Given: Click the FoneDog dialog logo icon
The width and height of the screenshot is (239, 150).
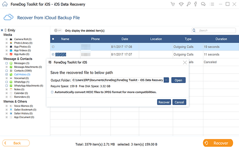Looking at the screenshot, I should coord(50,62).
